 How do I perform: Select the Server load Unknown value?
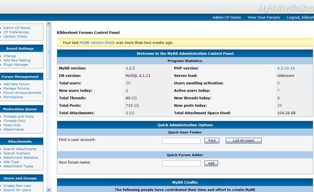(286, 75)
